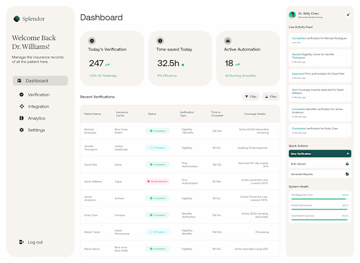Click the 8% Efficiency text
The width and height of the screenshot is (360, 263).
tap(167, 76)
